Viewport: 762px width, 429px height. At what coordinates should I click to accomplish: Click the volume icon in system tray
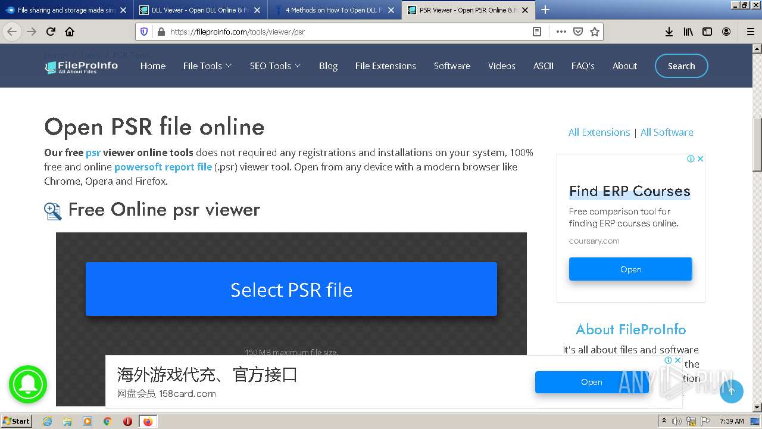(x=676, y=421)
